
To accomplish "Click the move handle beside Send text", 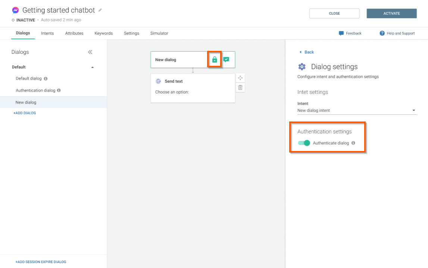I will (x=240, y=78).
